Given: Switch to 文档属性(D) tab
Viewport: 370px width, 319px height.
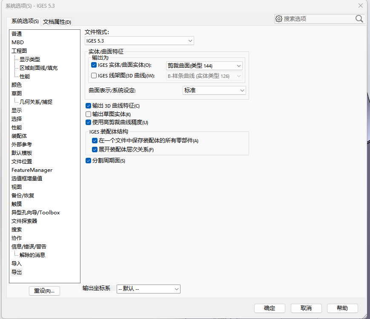Looking at the screenshot, I should (57, 22).
